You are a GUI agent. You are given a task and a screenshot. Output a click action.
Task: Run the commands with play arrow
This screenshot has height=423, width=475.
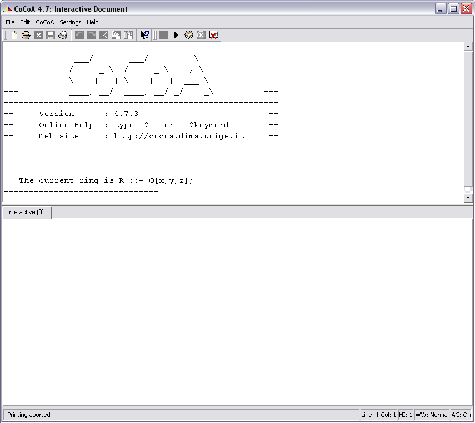(x=176, y=35)
